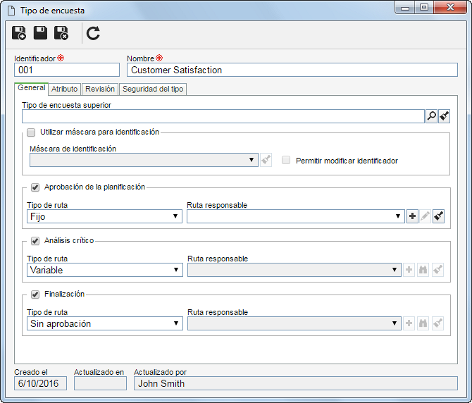Click the clear icon next to Máscara de identificación

266,160
